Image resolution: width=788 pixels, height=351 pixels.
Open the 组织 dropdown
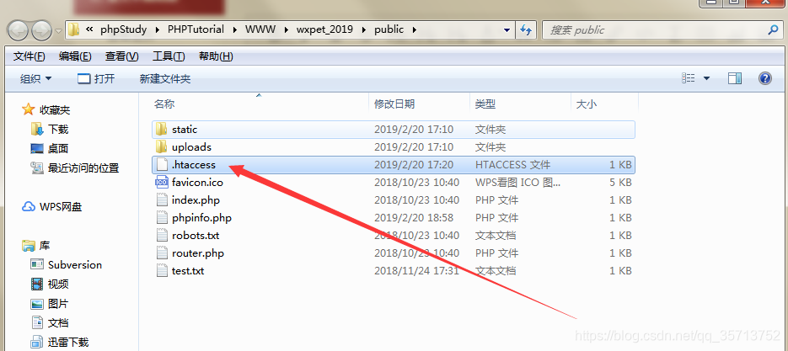[35, 78]
